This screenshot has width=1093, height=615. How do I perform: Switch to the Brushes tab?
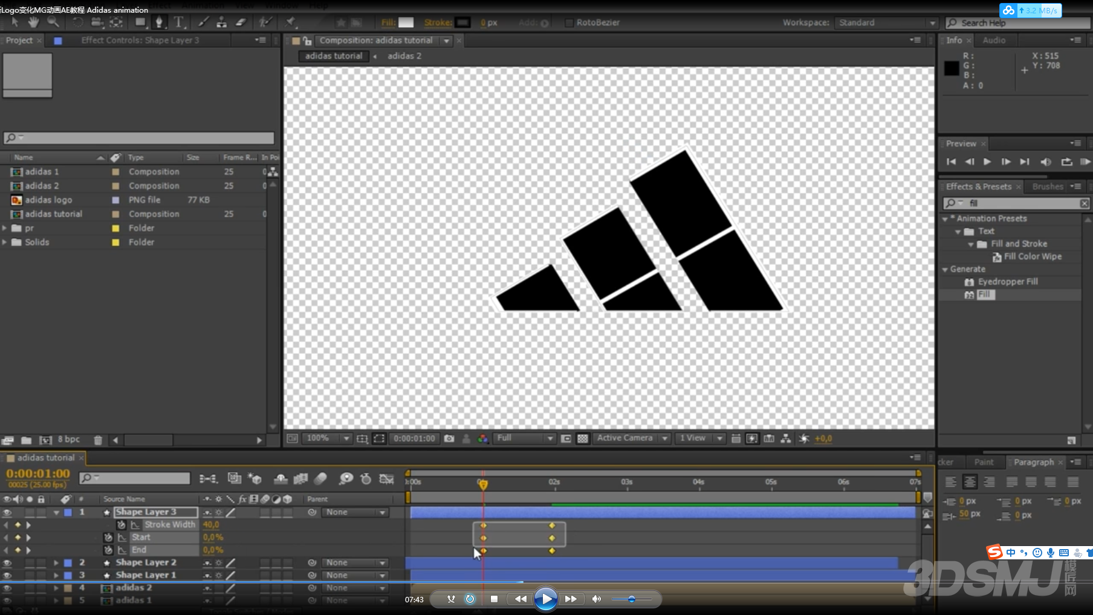1048,186
